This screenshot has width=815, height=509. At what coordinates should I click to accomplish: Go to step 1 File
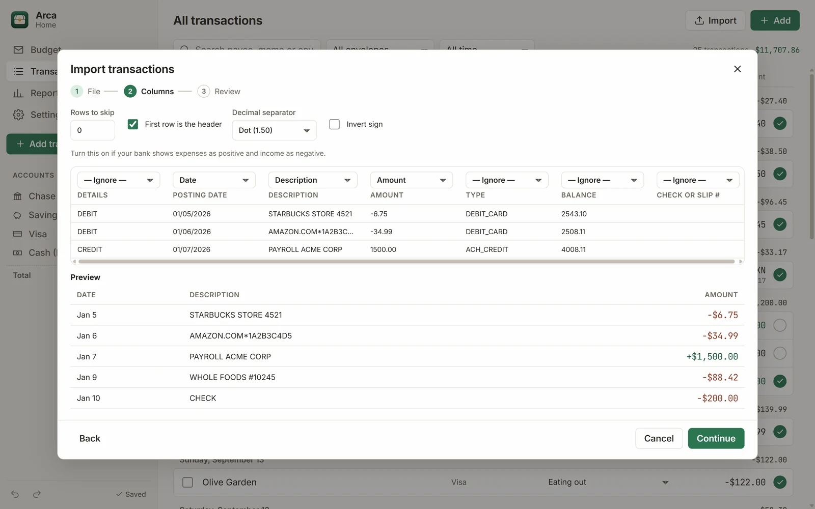coord(86,92)
